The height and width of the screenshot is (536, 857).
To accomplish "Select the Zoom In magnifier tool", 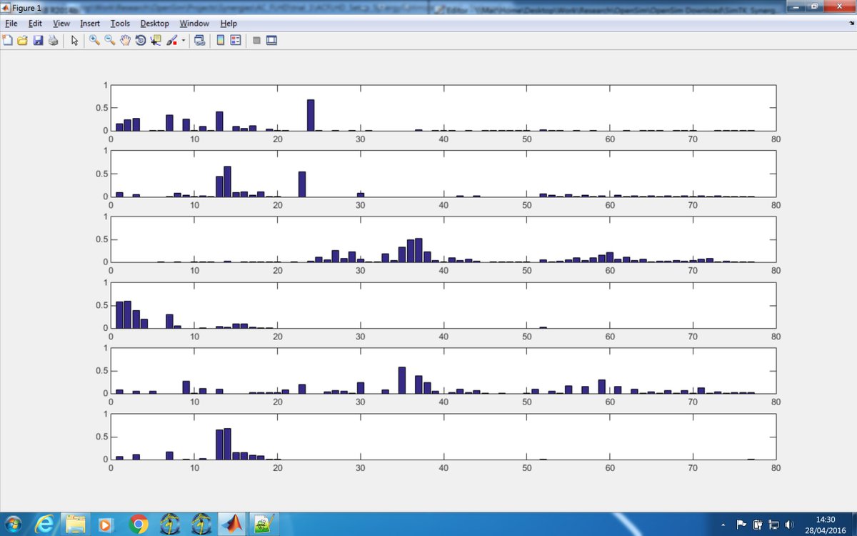I will pyautogui.click(x=94, y=40).
